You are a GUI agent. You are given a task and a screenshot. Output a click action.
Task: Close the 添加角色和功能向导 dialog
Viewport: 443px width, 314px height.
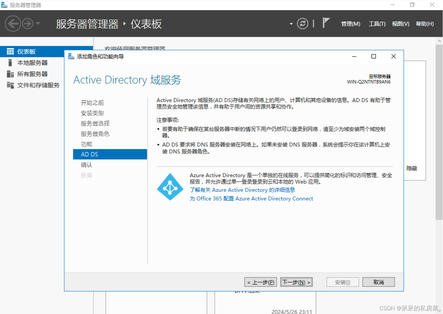tap(394, 56)
